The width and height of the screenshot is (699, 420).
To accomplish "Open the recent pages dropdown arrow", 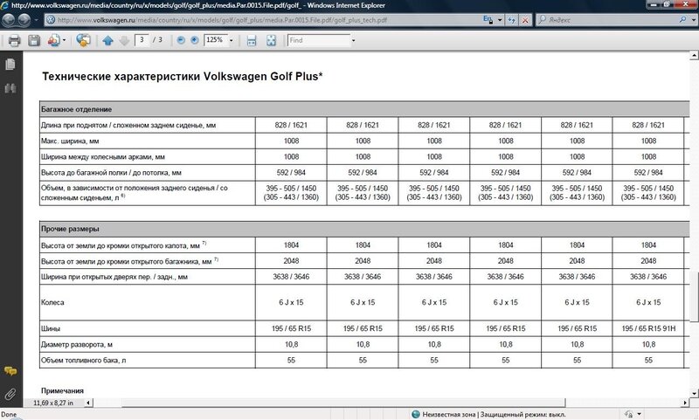I will [36, 20].
